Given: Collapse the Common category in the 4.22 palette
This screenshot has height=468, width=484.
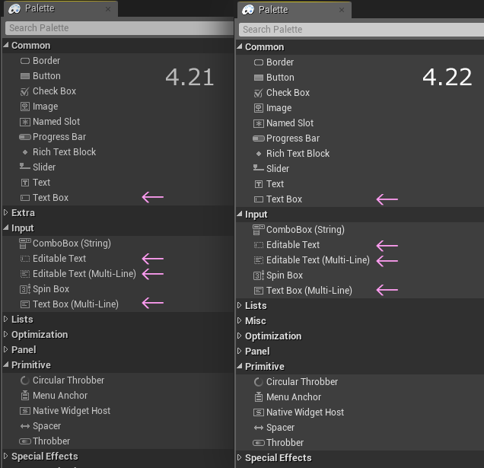Looking at the screenshot, I should click(x=240, y=46).
